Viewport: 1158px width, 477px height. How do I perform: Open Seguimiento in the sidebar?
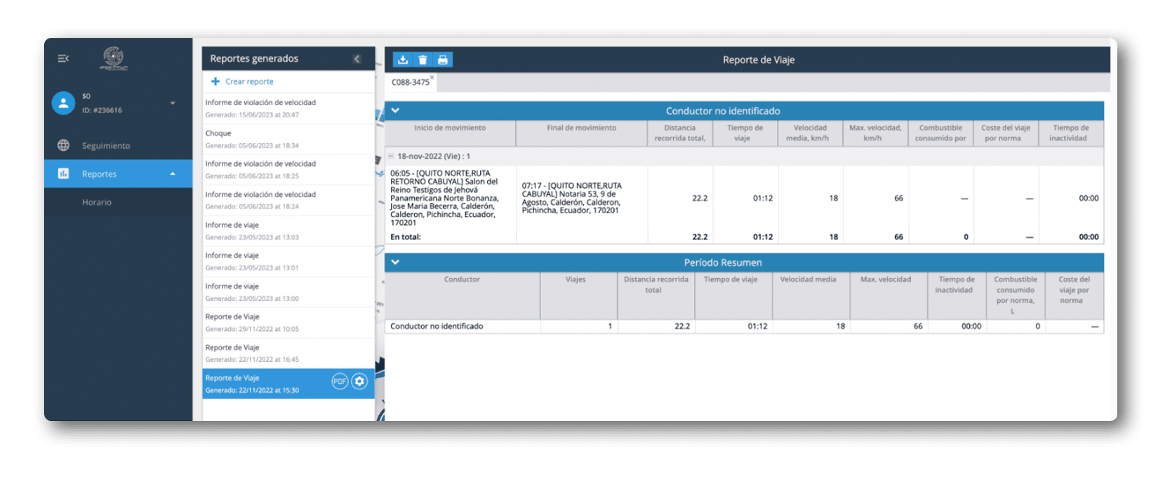106,146
